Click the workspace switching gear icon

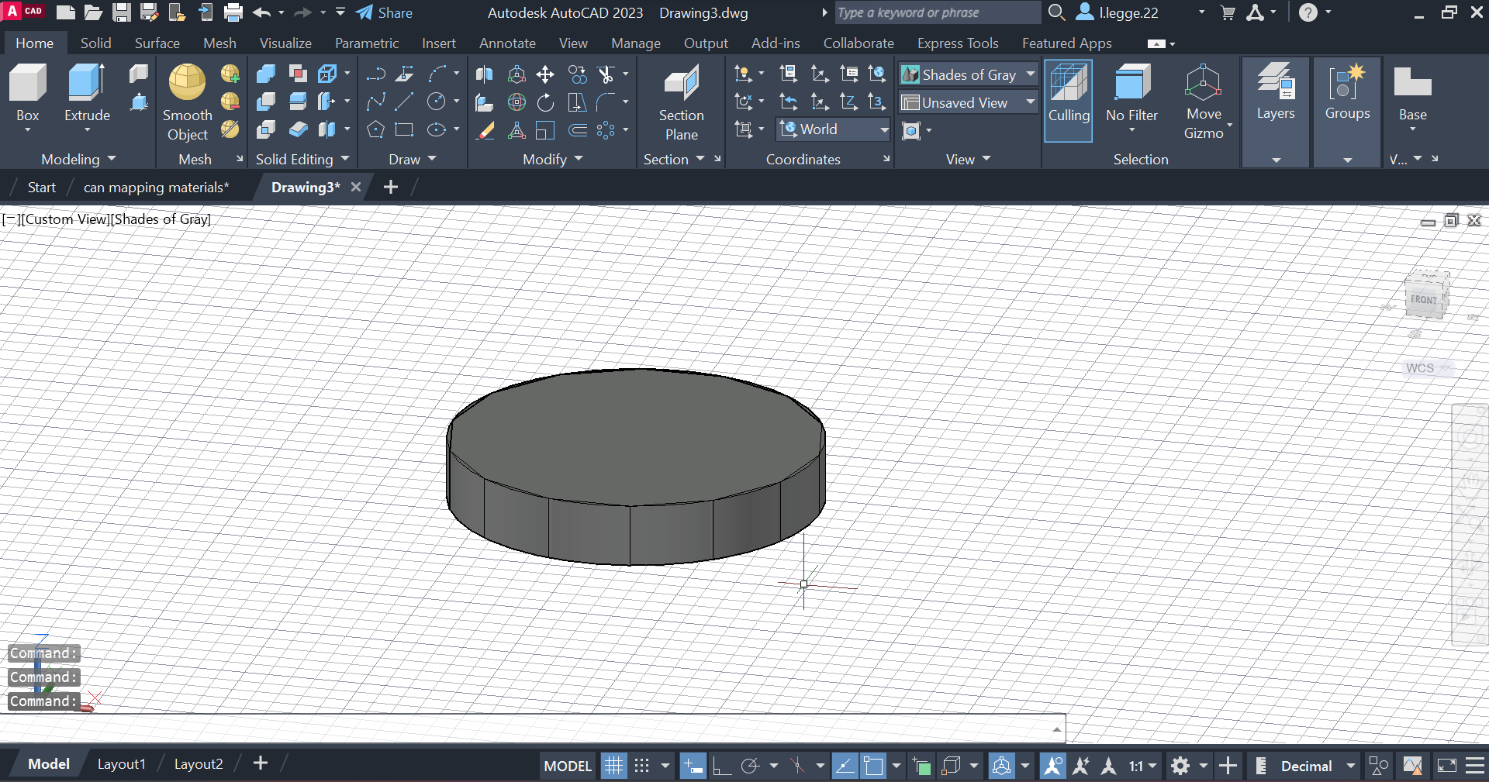point(1180,766)
